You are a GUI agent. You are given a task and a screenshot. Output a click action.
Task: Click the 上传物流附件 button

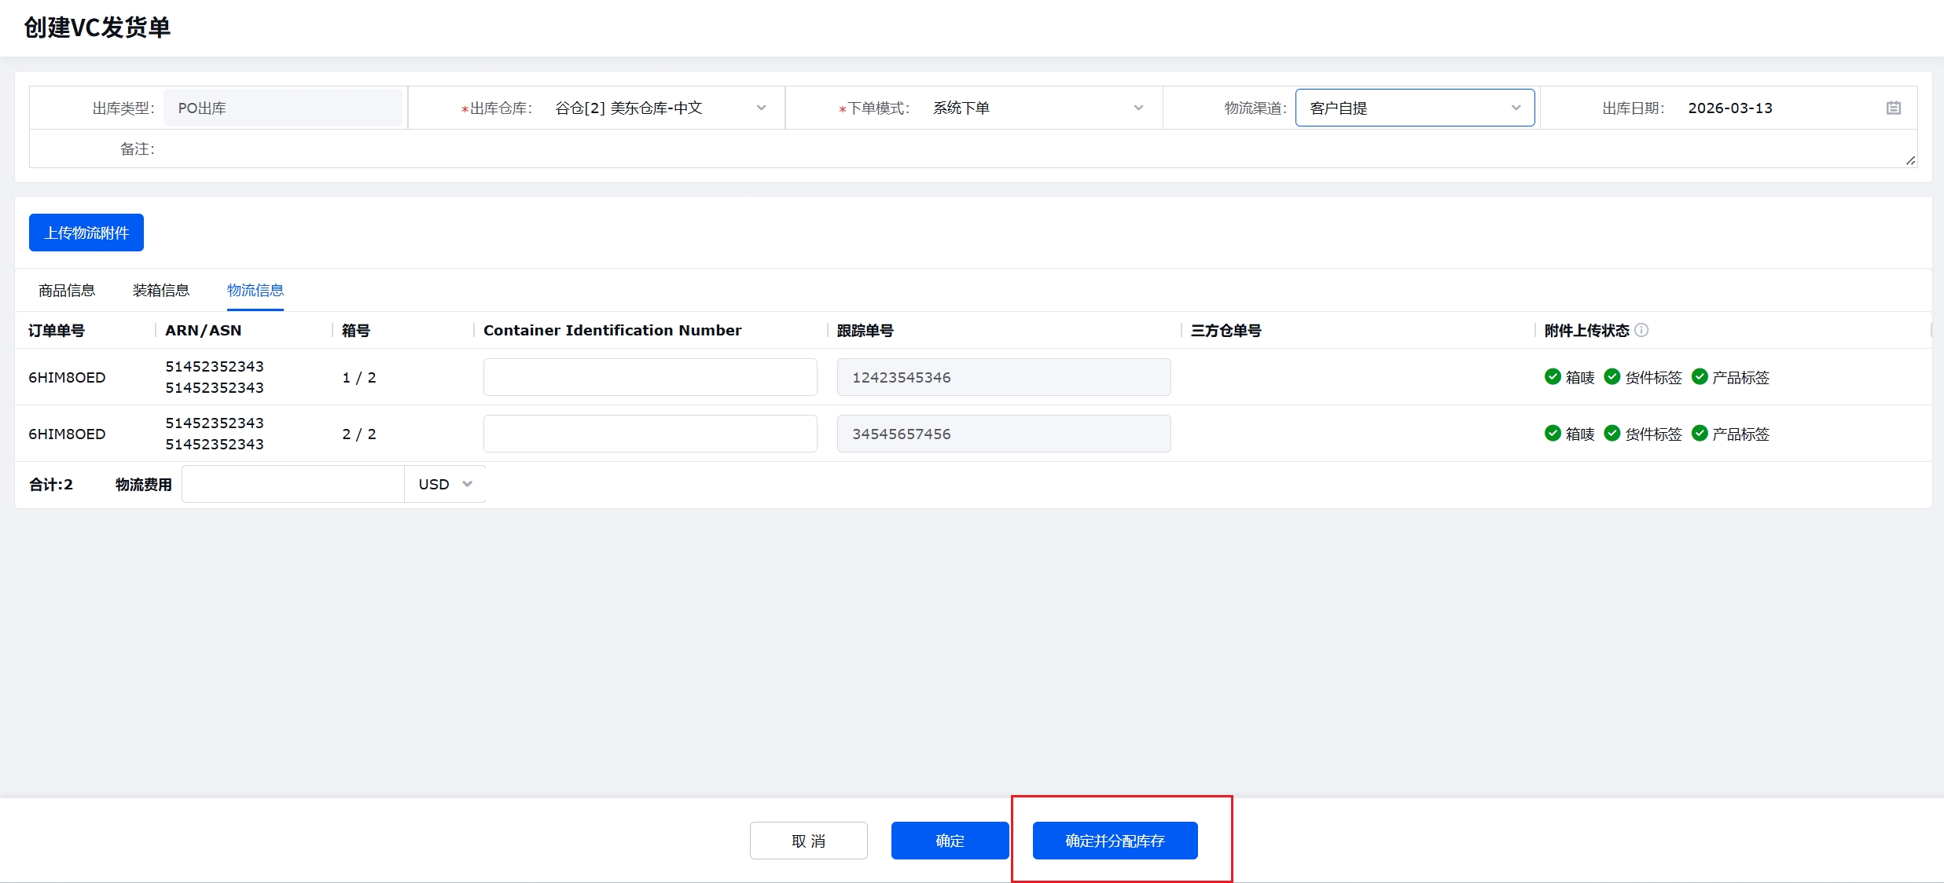tap(86, 233)
